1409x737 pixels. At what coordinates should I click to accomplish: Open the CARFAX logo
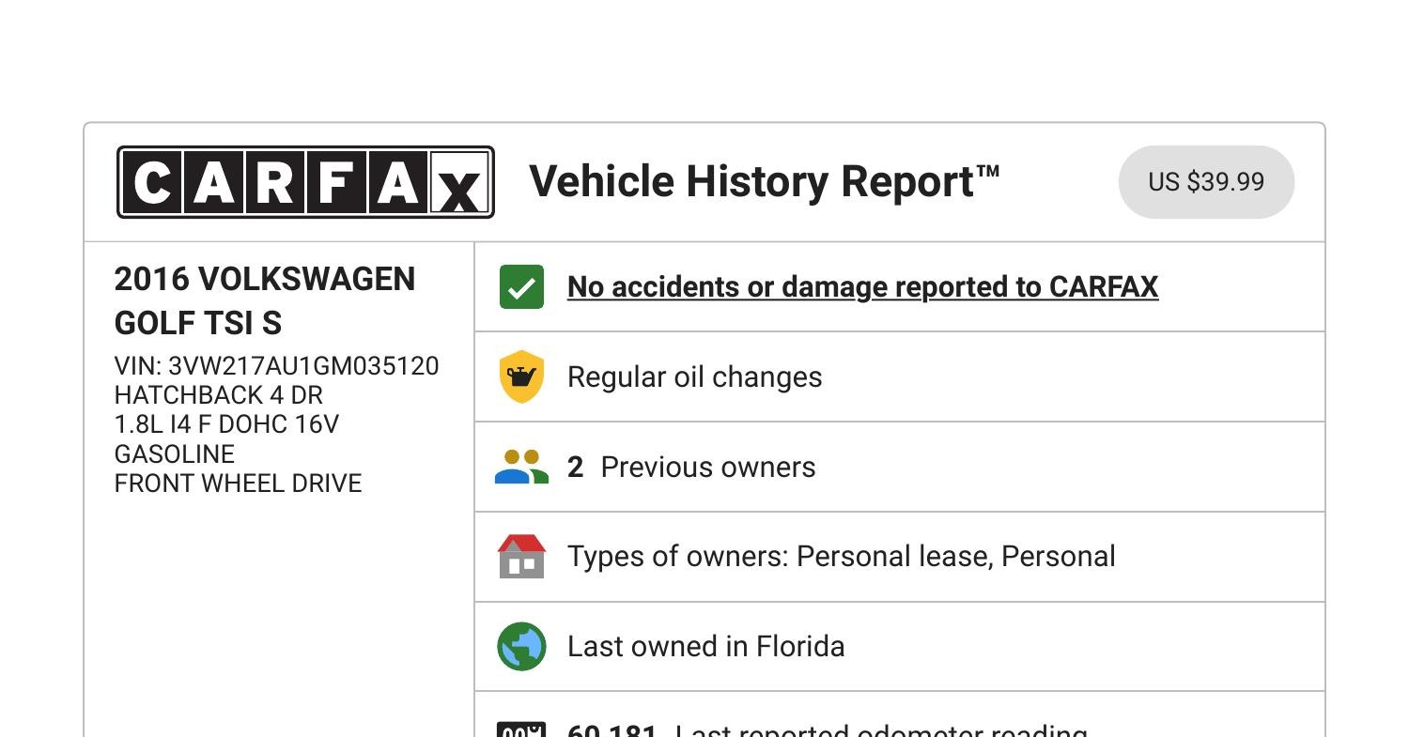pyautogui.click(x=304, y=183)
